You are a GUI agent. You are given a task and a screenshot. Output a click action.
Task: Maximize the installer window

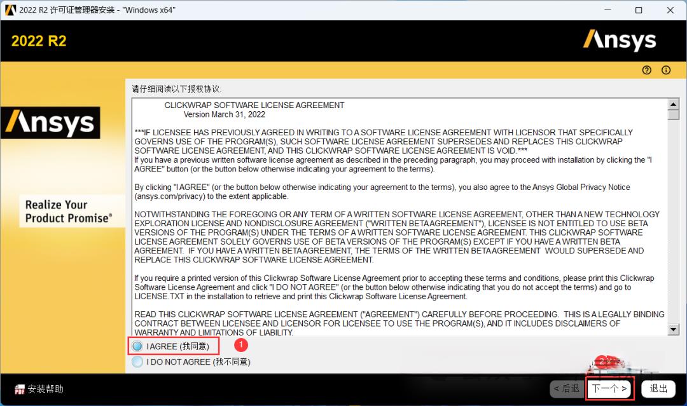click(639, 10)
